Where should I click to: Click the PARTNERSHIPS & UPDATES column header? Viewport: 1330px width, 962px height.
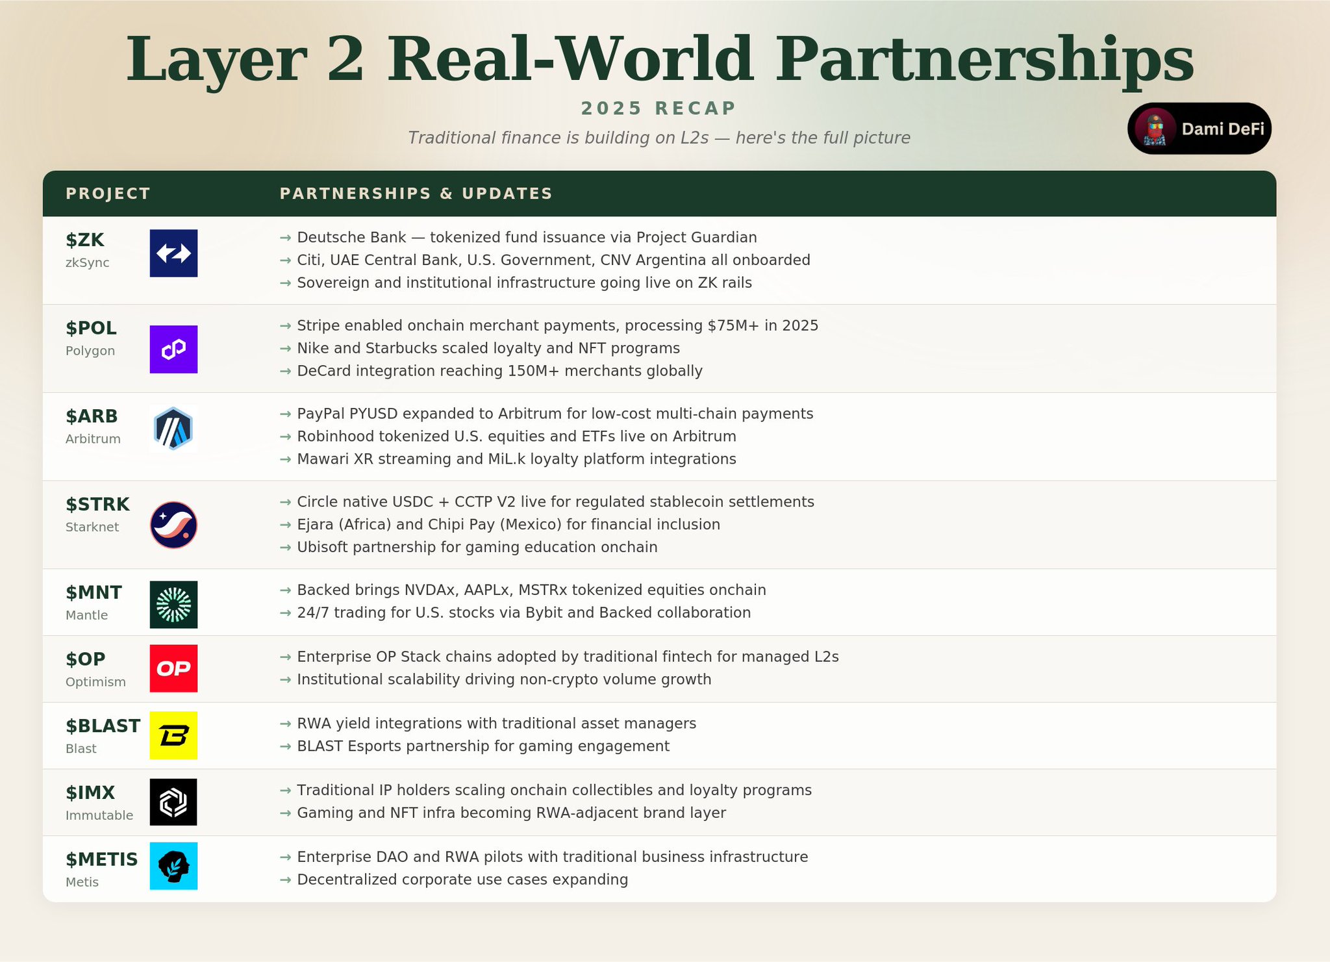point(416,194)
